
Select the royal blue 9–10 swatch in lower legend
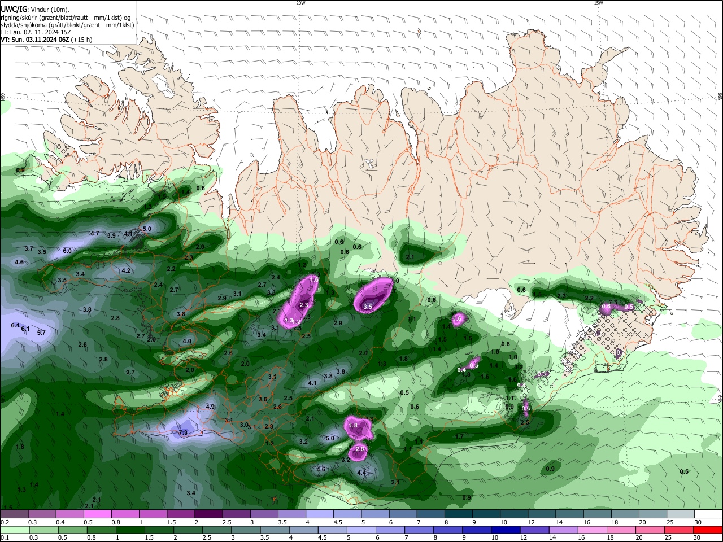coord(477,530)
